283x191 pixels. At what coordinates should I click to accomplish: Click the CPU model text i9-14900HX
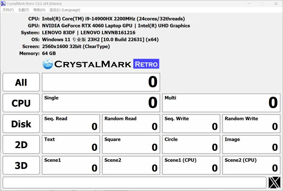pyautogui.click(x=113, y=19)
